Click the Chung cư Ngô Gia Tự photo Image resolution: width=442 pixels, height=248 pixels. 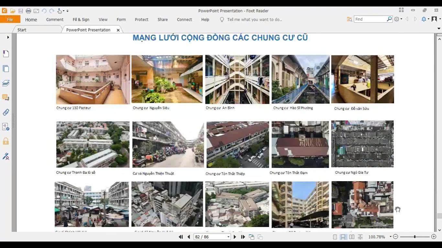tap(362, 144)
